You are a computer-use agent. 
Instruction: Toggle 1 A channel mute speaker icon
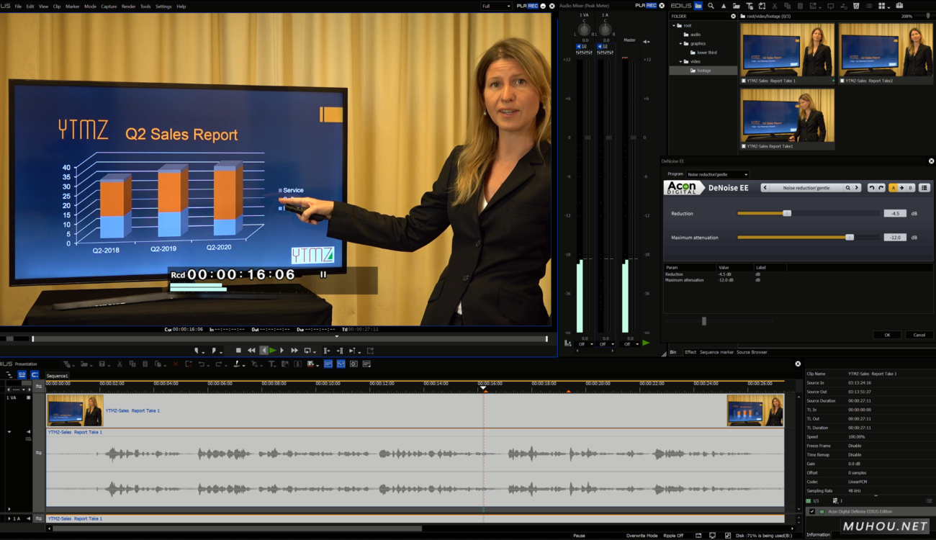(x=600, y=47)
